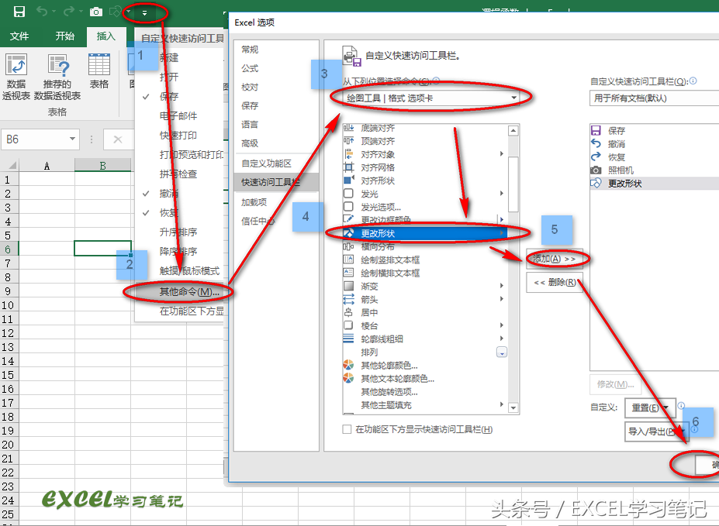
Task: Click the 对齐网格 command icon
Action: pyautogui.click(x=348, y=167)
